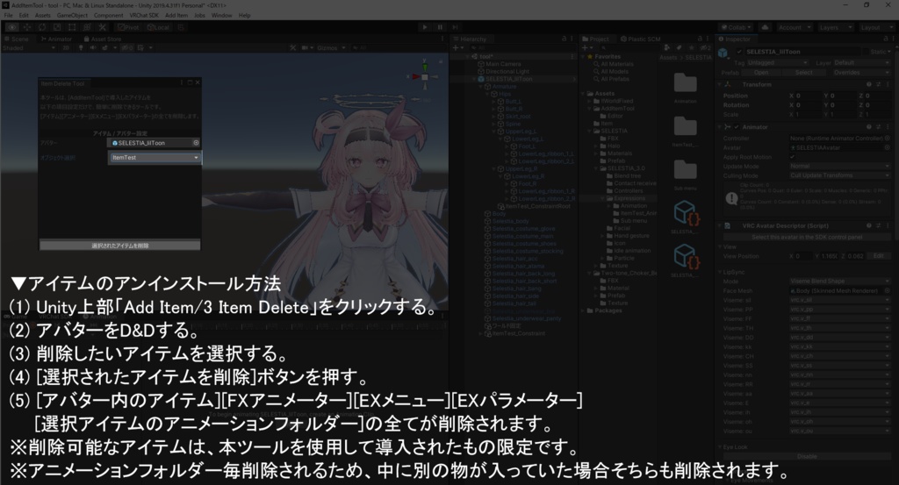Open custom editor tools icon
The image size is (899, 485).
pos(102,27)
